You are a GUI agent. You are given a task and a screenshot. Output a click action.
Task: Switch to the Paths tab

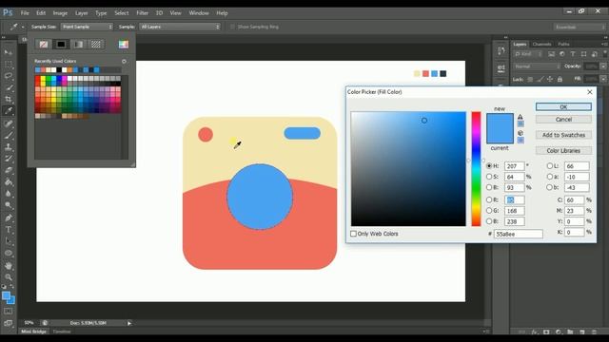click(563, 45)
